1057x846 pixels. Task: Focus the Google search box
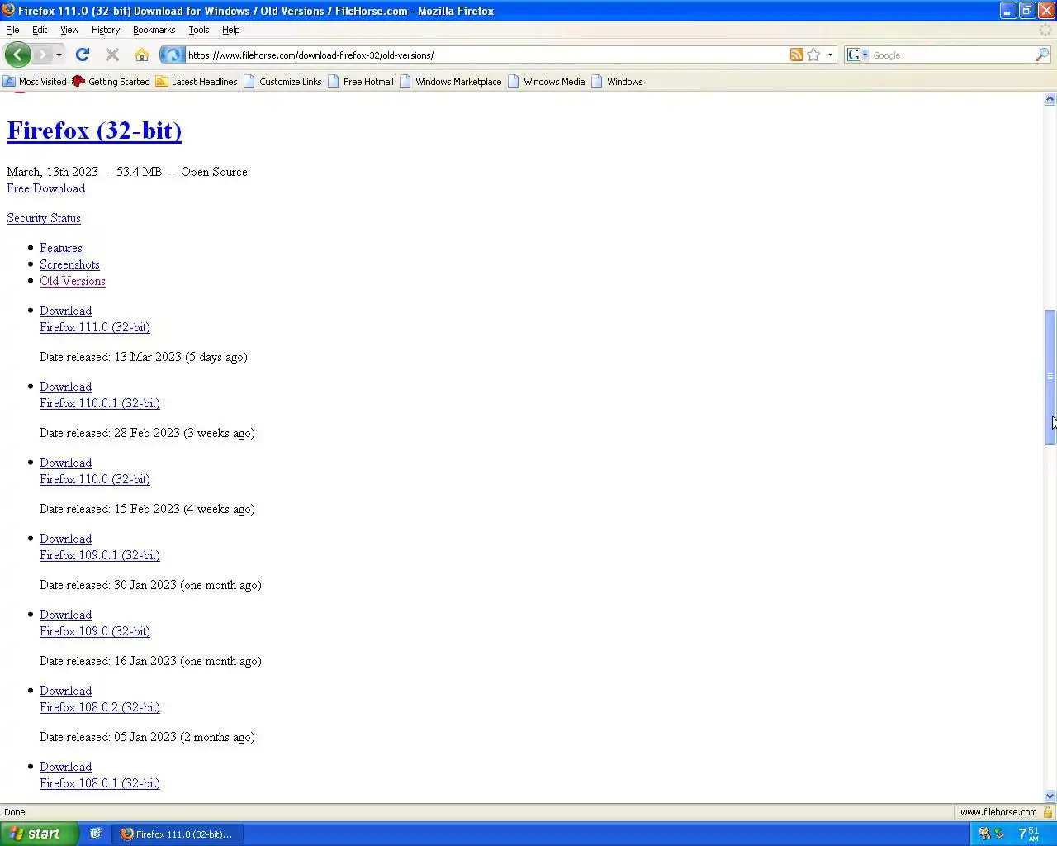tap(951, 55)
